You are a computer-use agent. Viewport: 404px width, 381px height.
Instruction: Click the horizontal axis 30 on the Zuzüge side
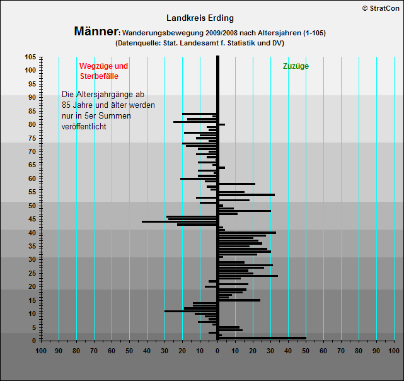pos(270,351)
